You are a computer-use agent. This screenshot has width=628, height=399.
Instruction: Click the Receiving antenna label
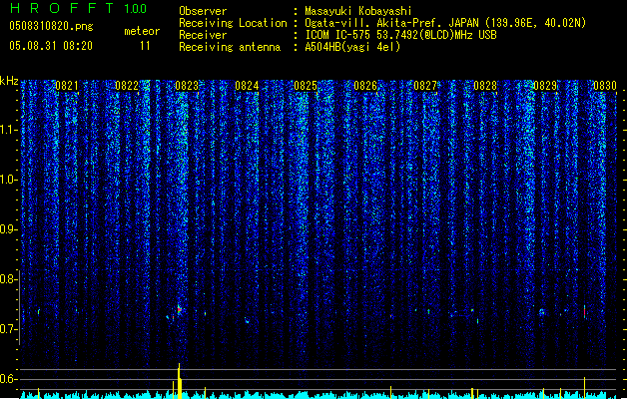pyautogui.click(x=230, y=47)
